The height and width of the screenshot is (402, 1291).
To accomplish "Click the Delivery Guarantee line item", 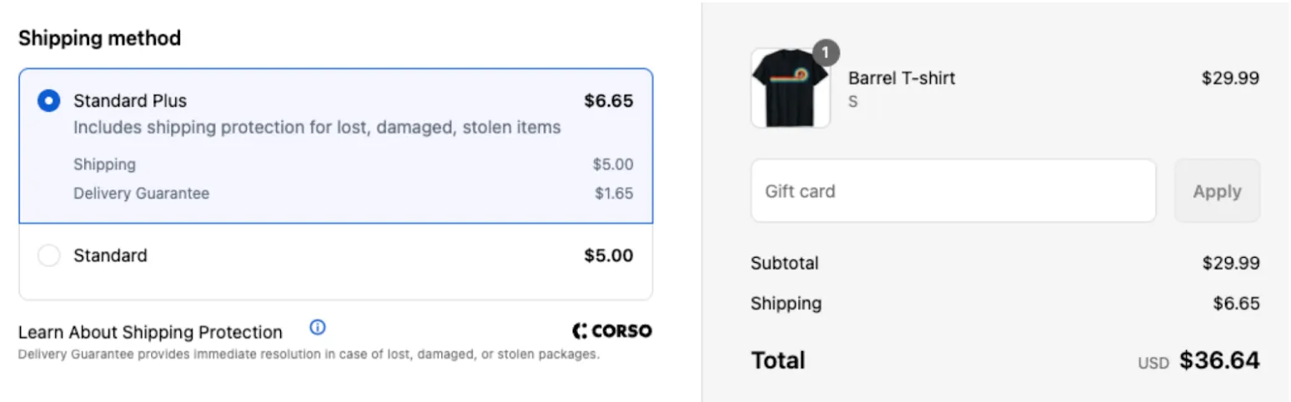I will tap(141, 193).
